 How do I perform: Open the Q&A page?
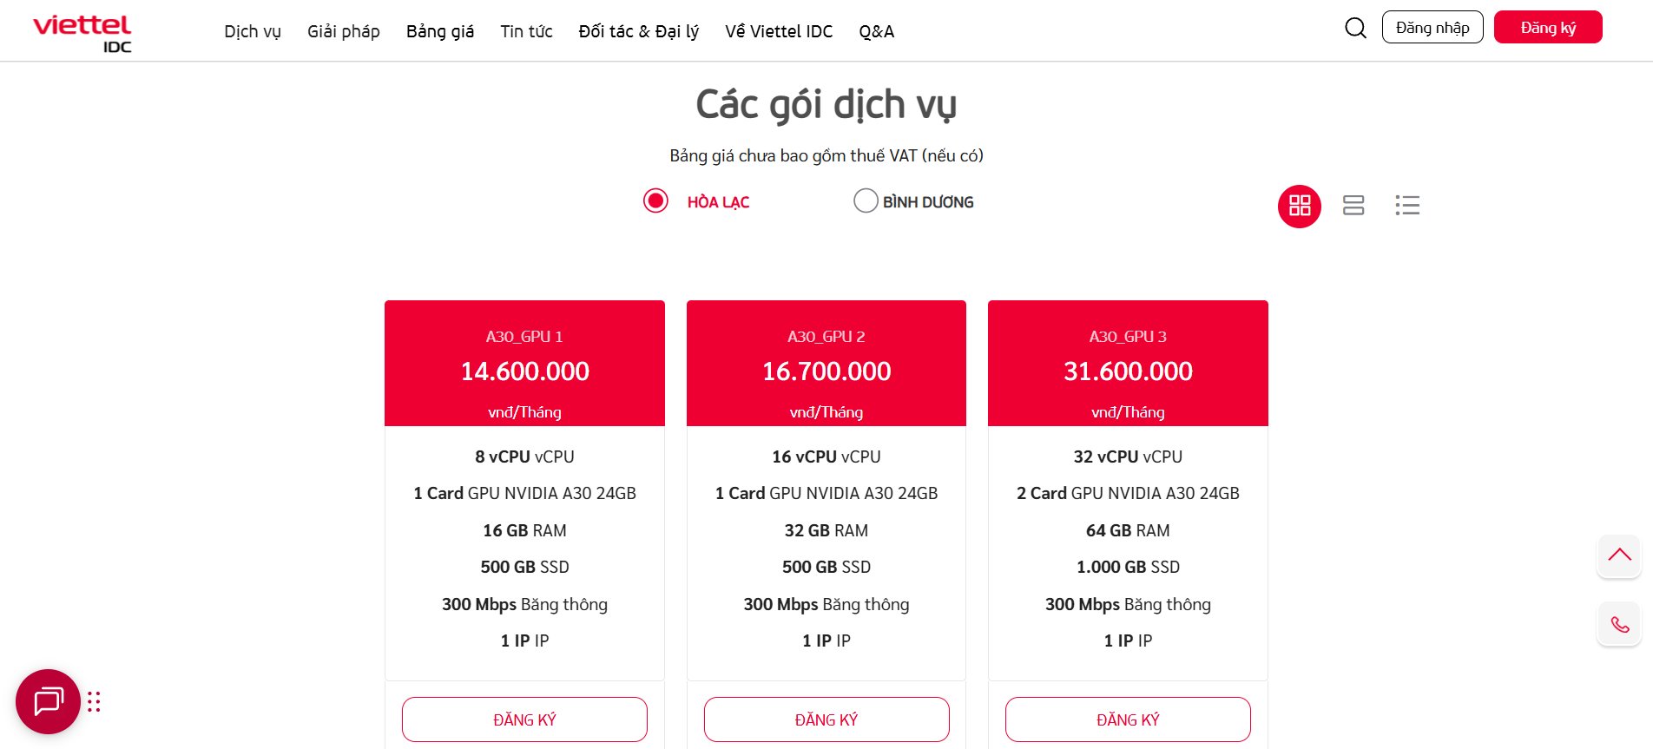876,31
